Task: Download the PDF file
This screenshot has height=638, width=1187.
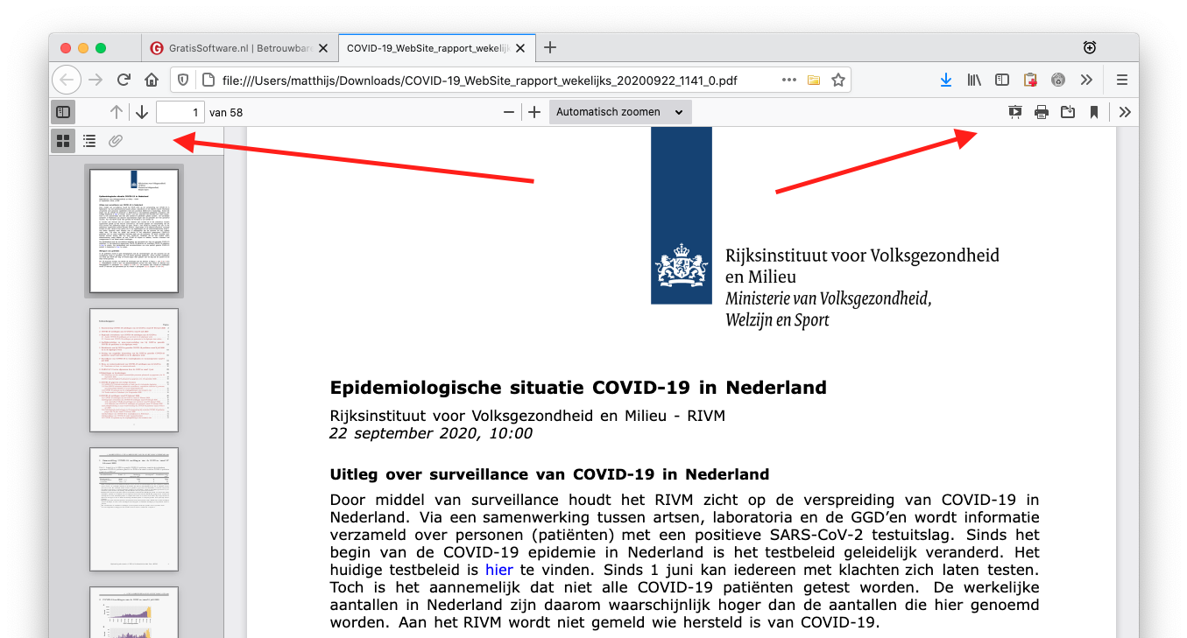Action: [1068, 112]
